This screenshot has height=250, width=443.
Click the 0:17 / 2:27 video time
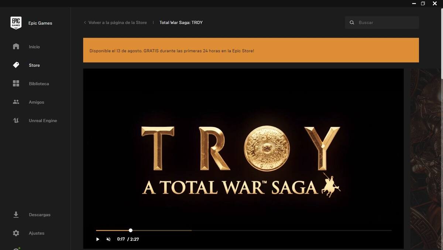coord(128,239)
